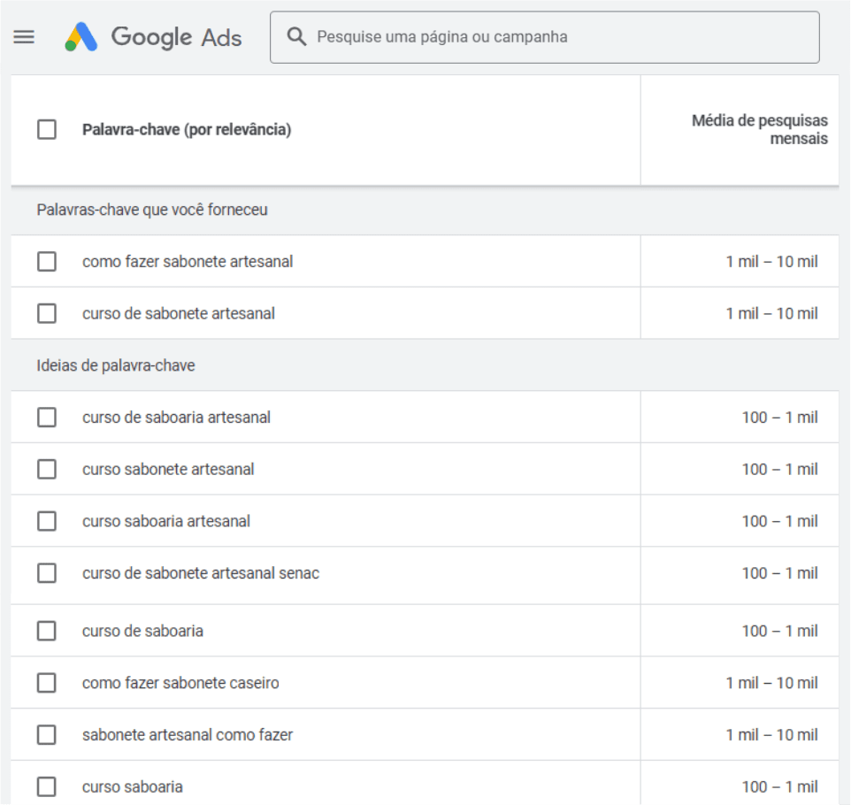Click the 'curso de sabonete artesanal senac' keyword
Image resolution: width=851 pixels, height=805 pixels.
point(201,573)
